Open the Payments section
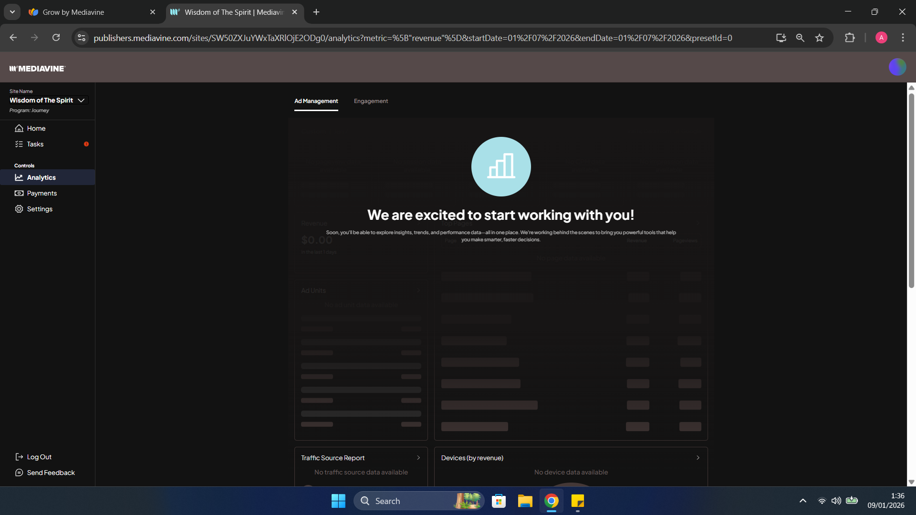This screenshot has height=515, width=916. [42, 193]
